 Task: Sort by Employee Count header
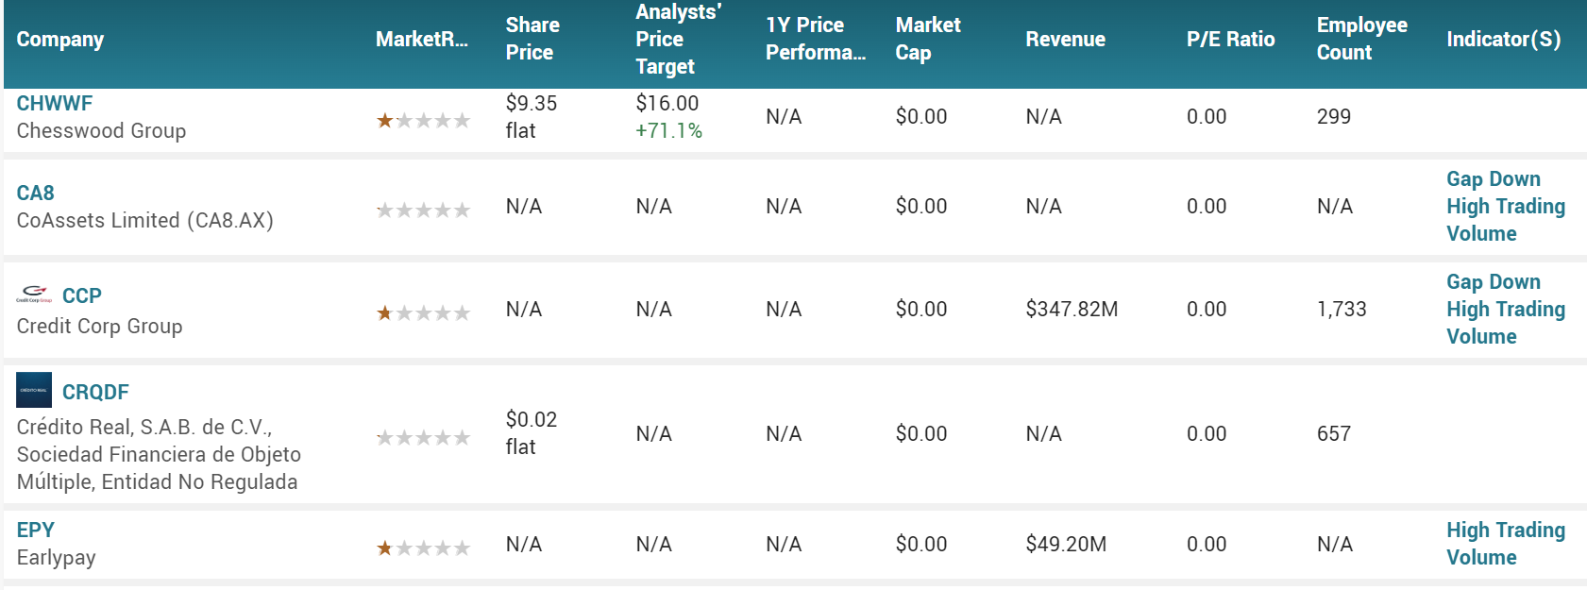tap(1361, 39)
